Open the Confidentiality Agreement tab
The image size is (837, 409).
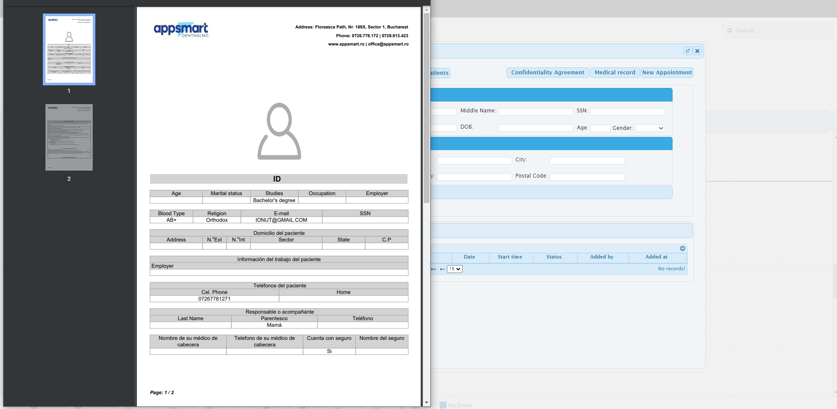click(x=548, y=73)
